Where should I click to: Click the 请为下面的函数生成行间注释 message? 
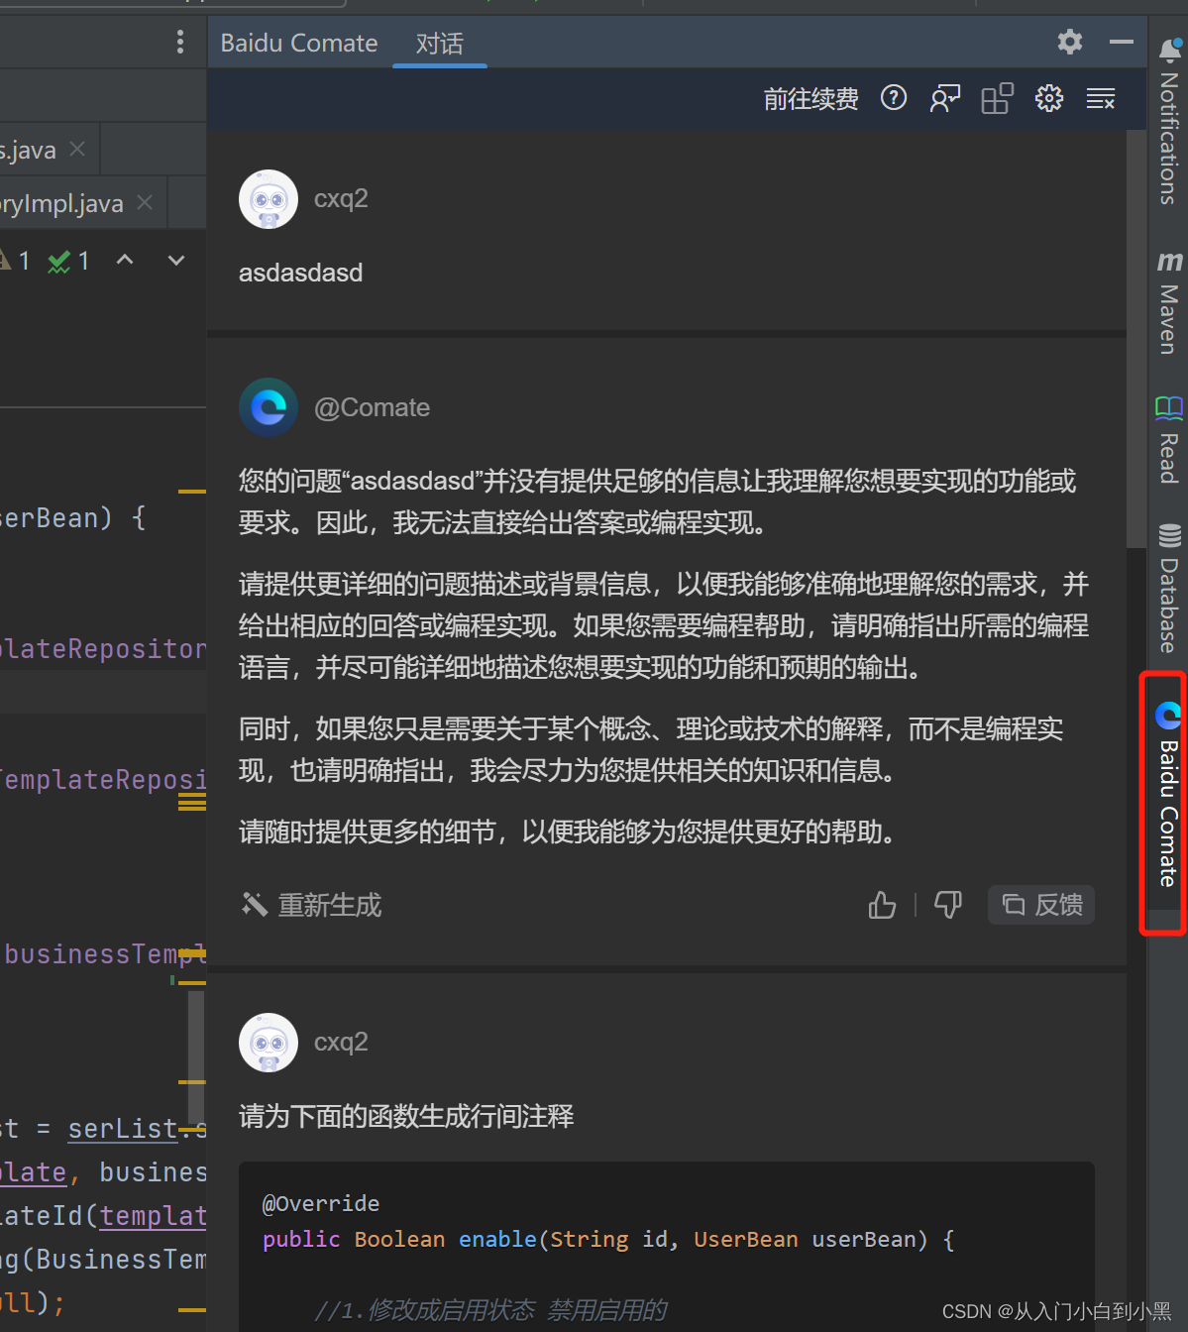(406, 1117)
